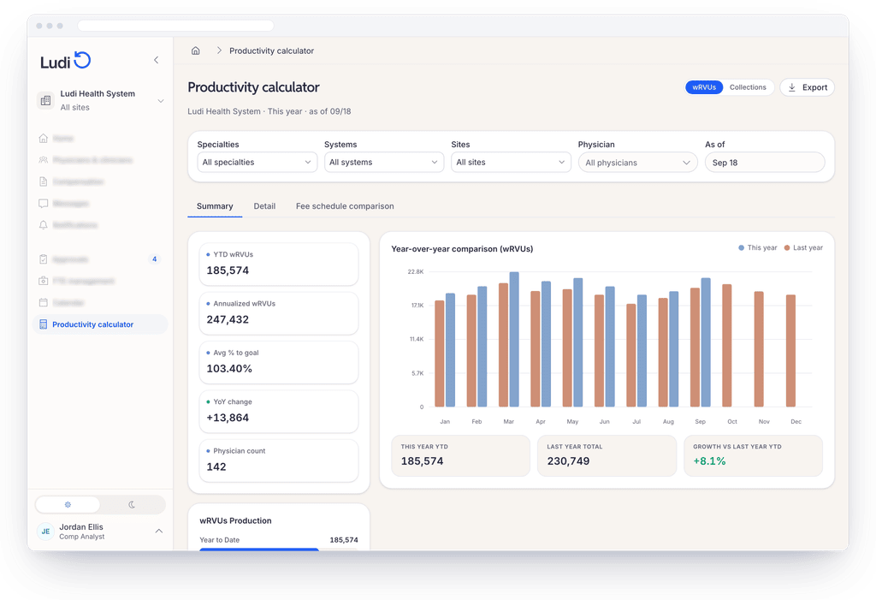
Task: Click the building icon beside Ludi Health System
Action: (x=46, y=101)
